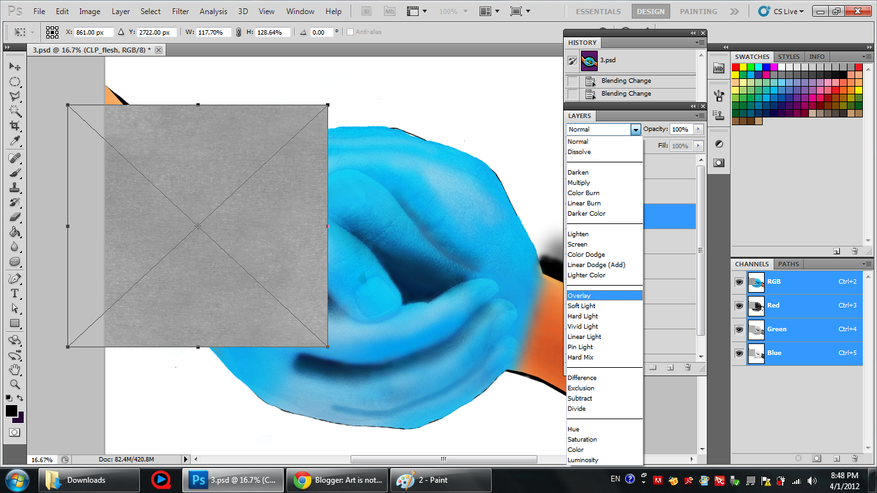This screenshot has height=493, width=877.
Task: Collapse the blend mode dropdown arrow
Action: [636, 130]
